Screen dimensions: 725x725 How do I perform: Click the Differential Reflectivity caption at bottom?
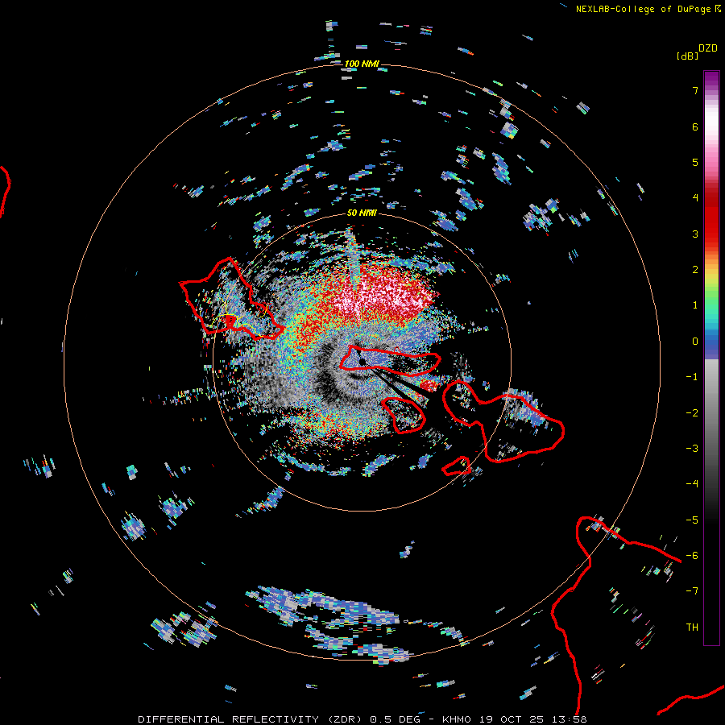(362, 719)
